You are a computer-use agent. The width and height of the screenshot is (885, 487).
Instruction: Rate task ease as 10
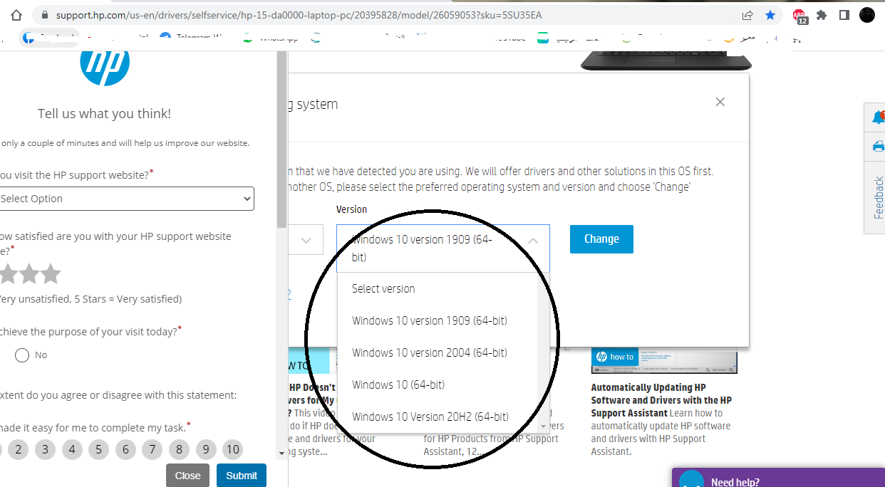point(232,449)
